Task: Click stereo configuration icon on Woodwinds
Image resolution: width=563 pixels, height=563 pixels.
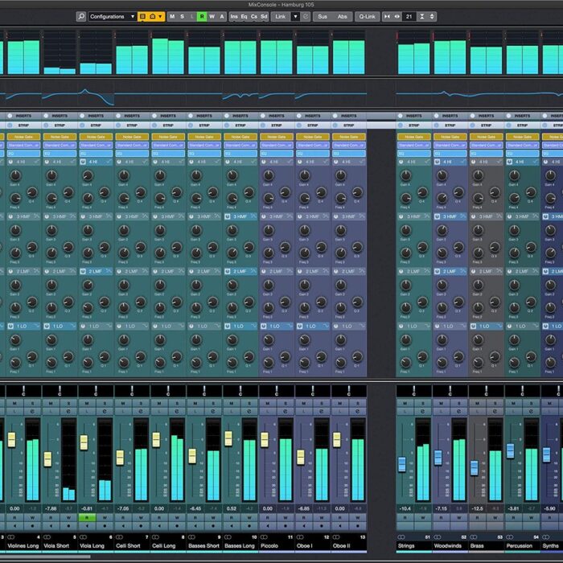Action: pos(438,537)
